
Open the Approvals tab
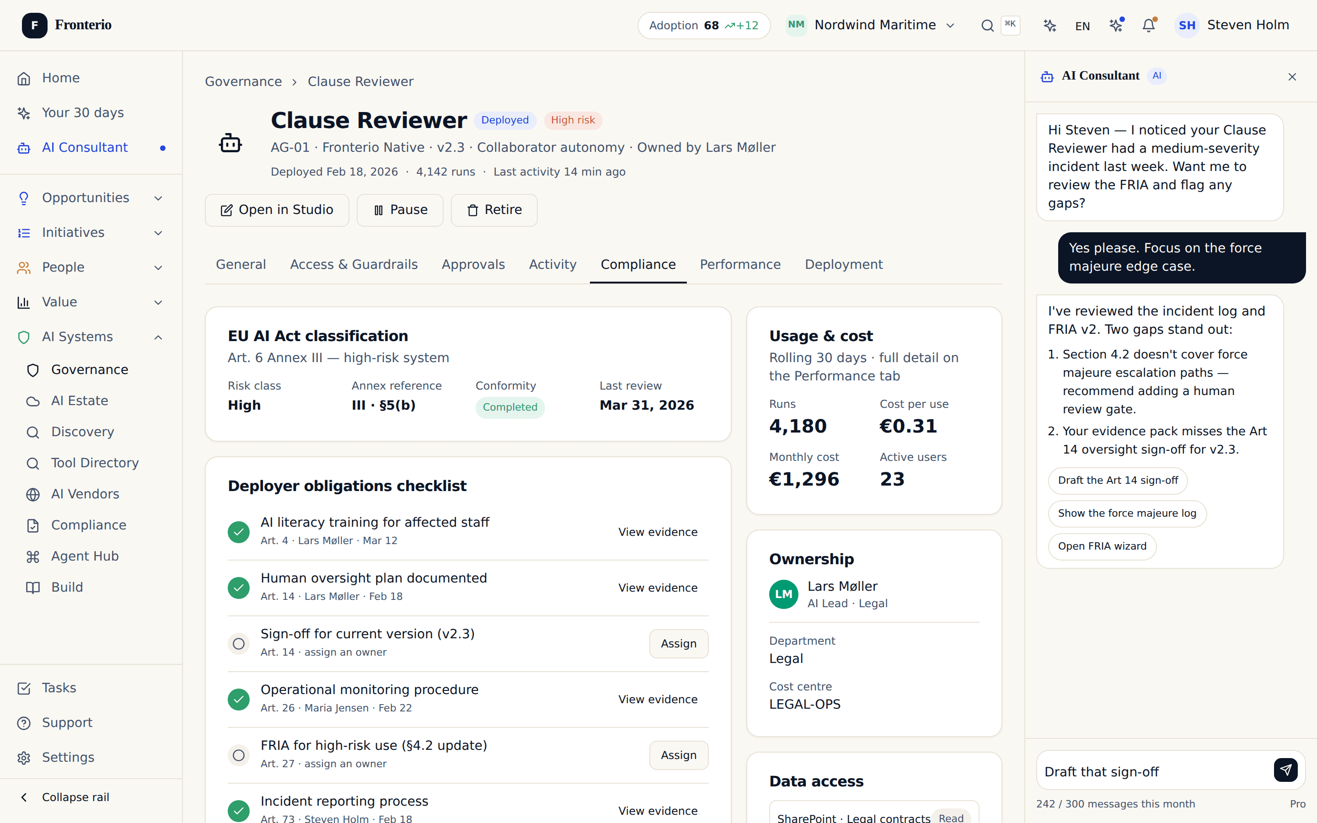point(473,265)
